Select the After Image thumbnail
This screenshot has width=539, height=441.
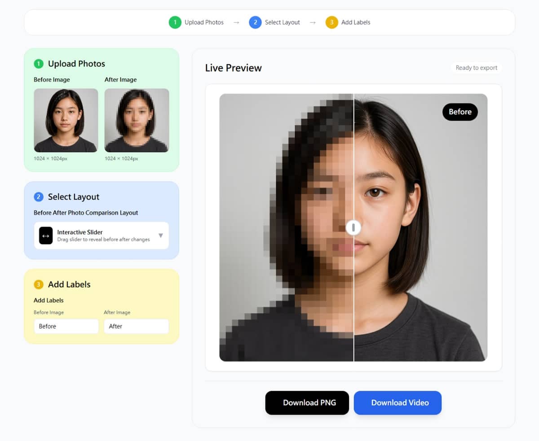click(x=137, y=120)
